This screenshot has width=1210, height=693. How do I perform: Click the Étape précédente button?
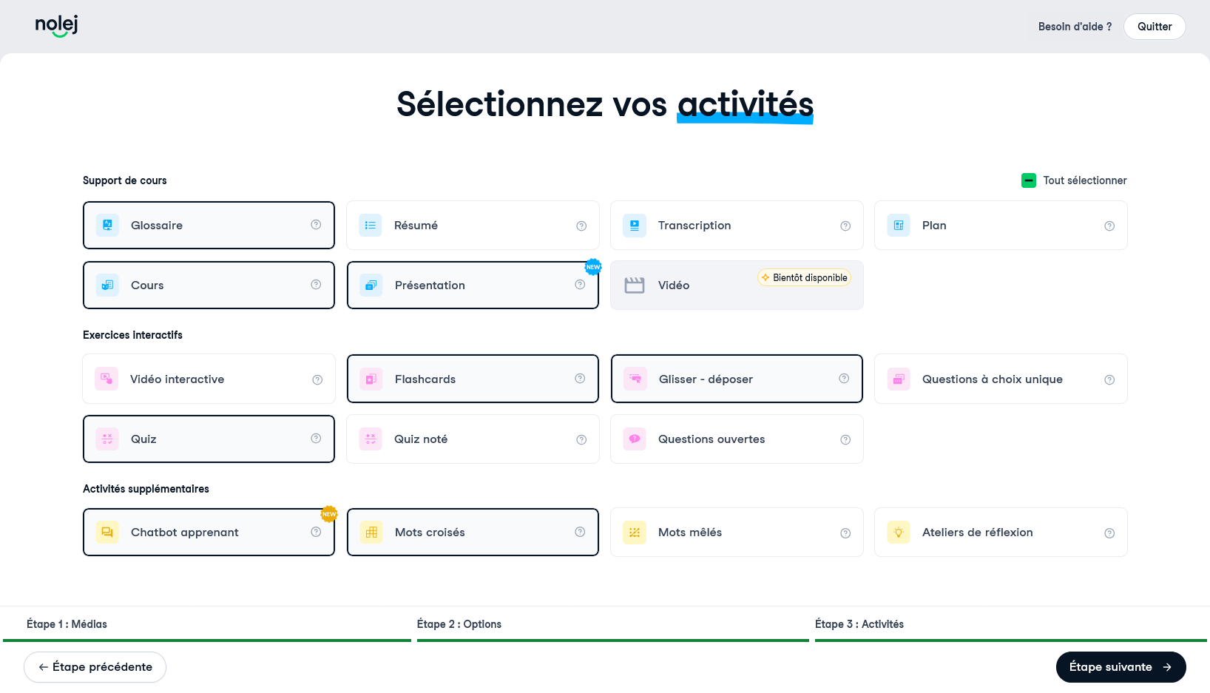[x=95, y=667]
